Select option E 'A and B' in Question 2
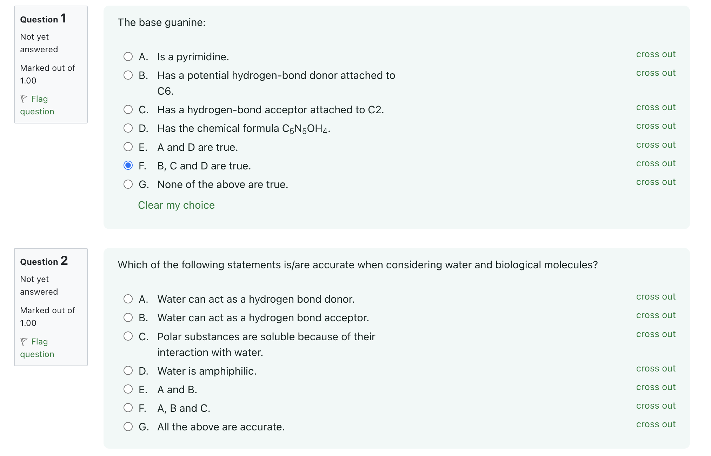 pyautogui.click(x=128, y=389)
